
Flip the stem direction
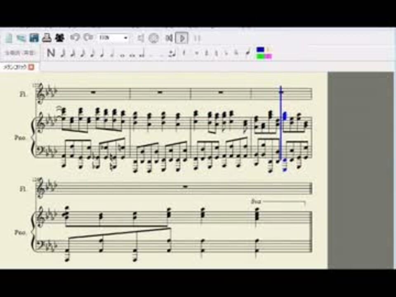(x=248, y=52)
